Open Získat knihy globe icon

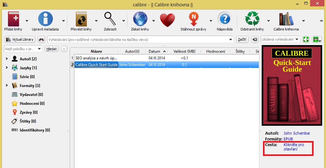[140, 19]
